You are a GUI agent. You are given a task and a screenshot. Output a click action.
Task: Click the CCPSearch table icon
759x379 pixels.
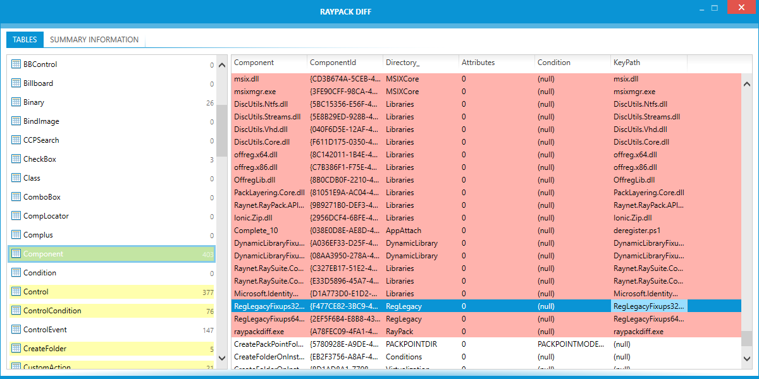[x=16, y=140]
